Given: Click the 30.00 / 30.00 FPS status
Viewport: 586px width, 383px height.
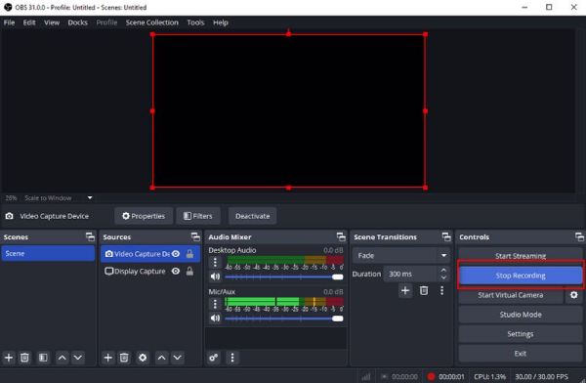Looking at the screenshot, I should coord(541,376).
